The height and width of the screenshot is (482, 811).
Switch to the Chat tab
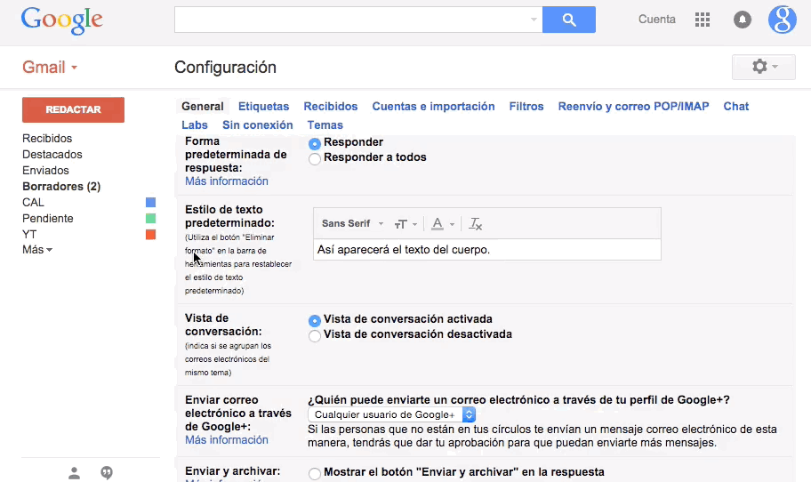(736, 106)
